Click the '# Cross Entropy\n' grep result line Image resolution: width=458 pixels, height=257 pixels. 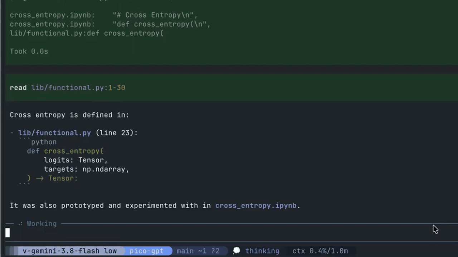pos(104,15)
